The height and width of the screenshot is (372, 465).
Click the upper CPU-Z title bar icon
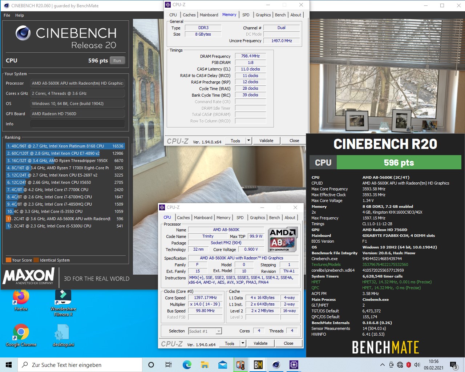click(x=168, y=5)
